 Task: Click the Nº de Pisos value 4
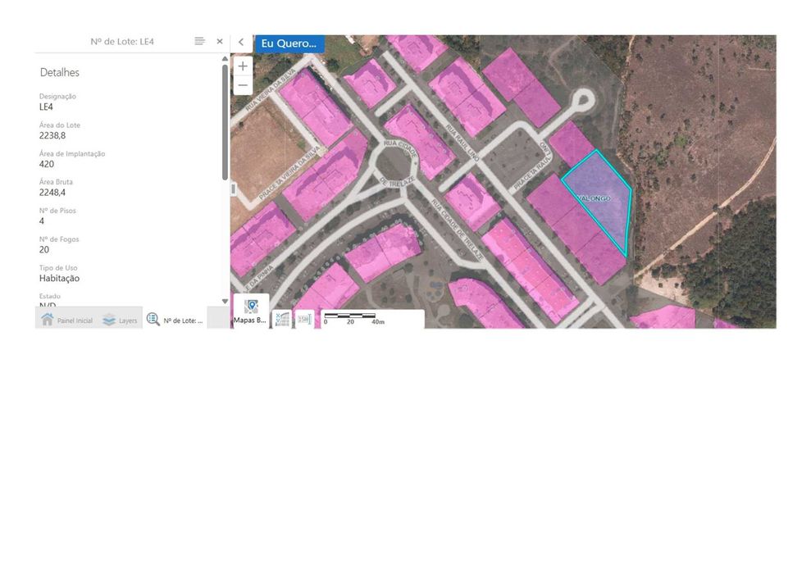pos(42,221)
